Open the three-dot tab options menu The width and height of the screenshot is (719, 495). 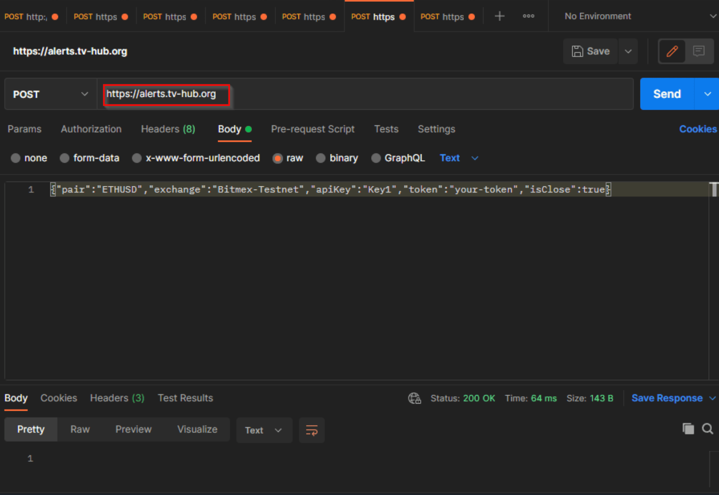[x=529, y=16]
